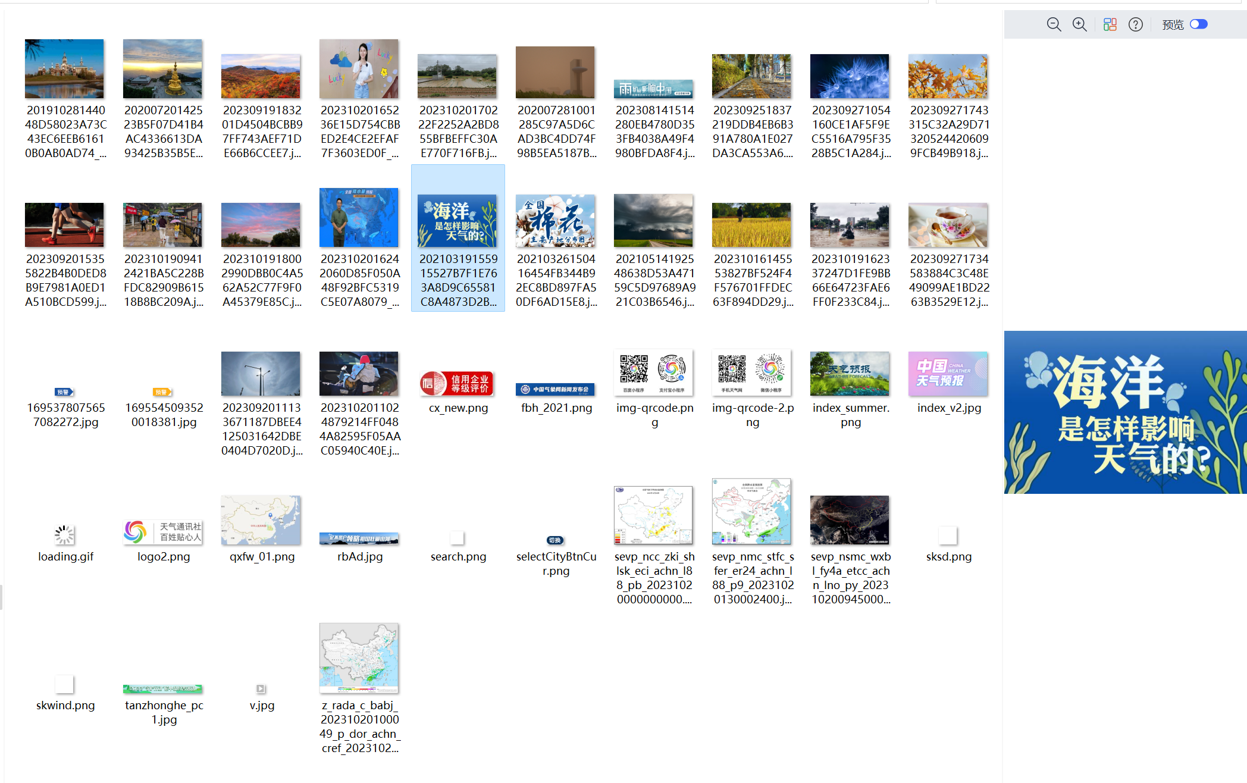Screen dimensions: 1247x783
Task: Select the selectCityBtnCur.png file
Action: tap(555, 540)
